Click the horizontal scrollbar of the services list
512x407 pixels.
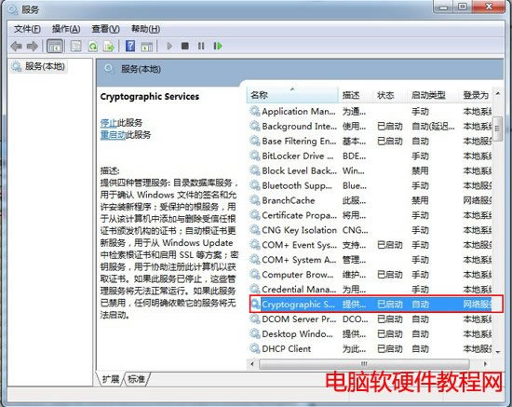(364, 364)
